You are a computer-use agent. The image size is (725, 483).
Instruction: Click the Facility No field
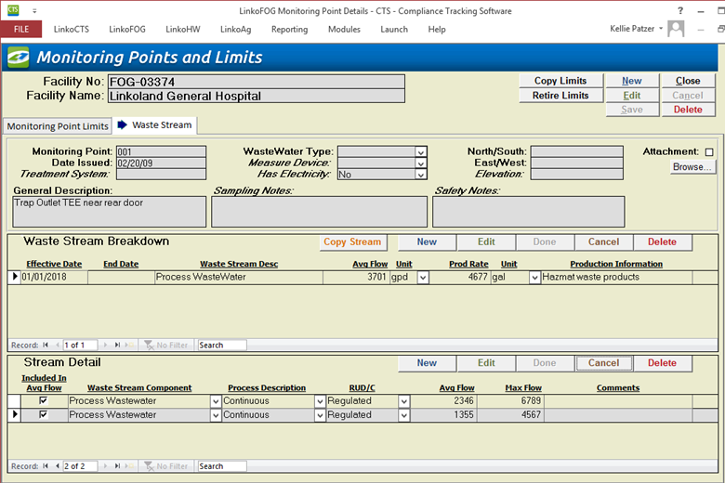[257, 82]
